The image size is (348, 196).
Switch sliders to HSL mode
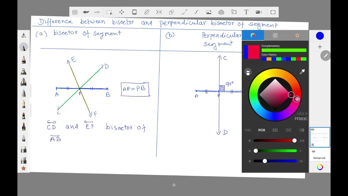coord(248,130)
